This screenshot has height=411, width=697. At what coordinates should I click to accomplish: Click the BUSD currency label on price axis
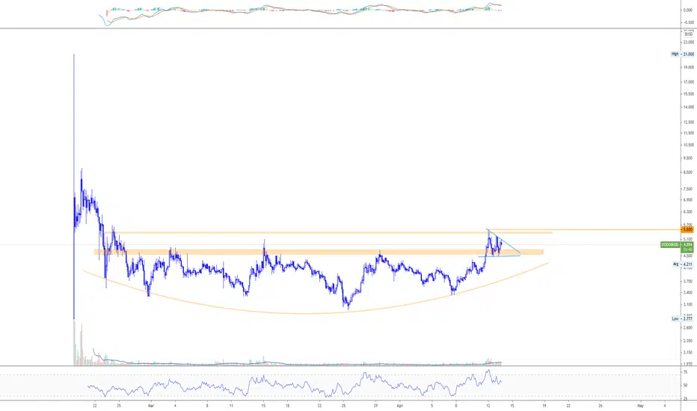[689, 34]
